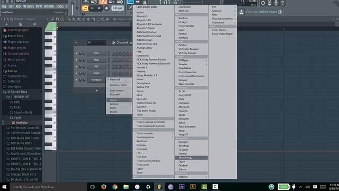Toggle mute LED for Kick channel
This screenshot has height=191, width=339.
click(76, 53)
